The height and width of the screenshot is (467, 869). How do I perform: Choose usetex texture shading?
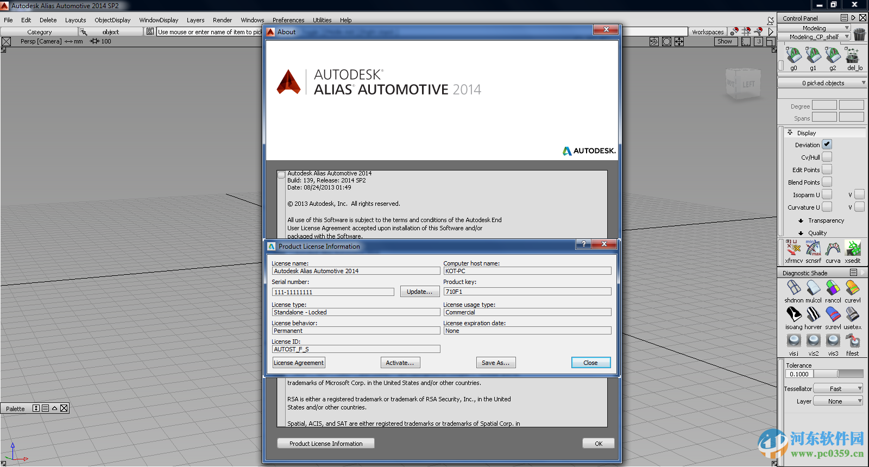pos(853,314)
